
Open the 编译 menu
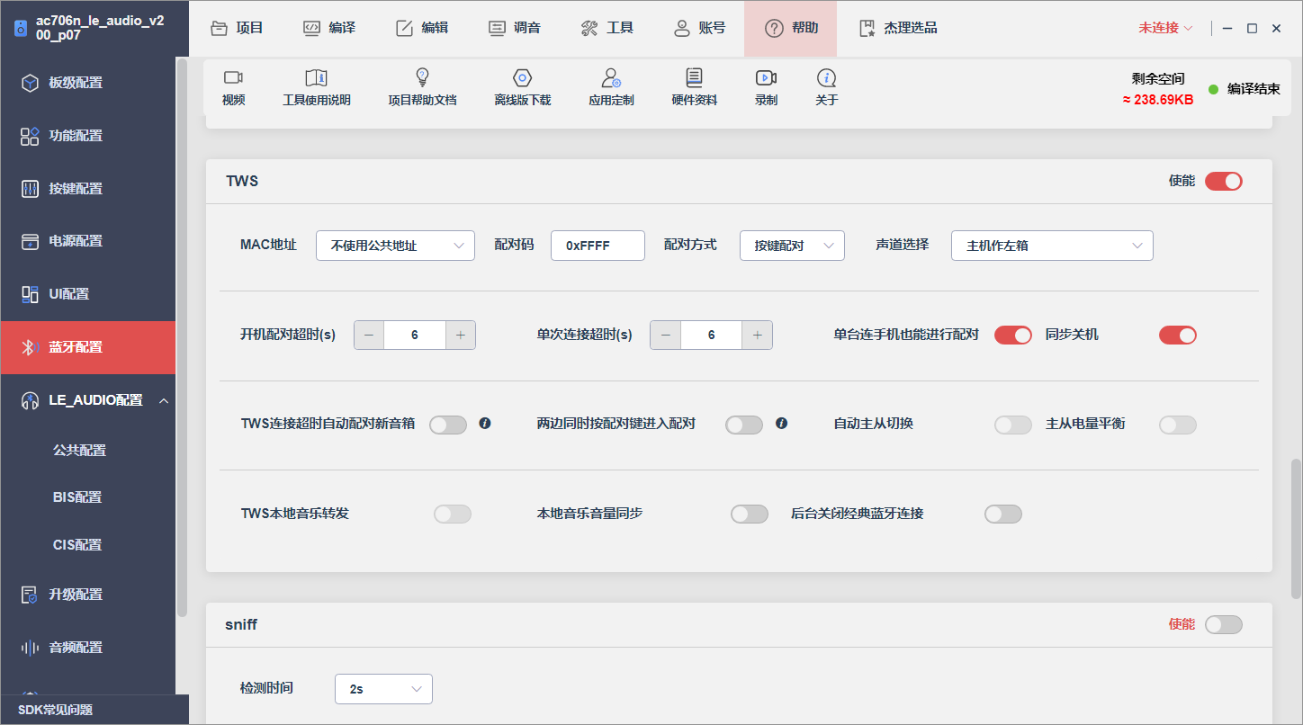[x=329, y=28]
